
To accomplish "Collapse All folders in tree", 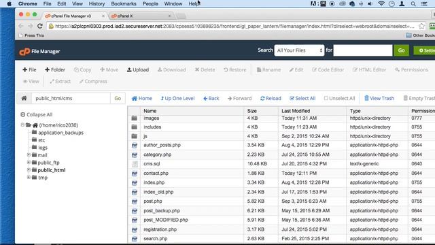I will click(x=36, y=115).
